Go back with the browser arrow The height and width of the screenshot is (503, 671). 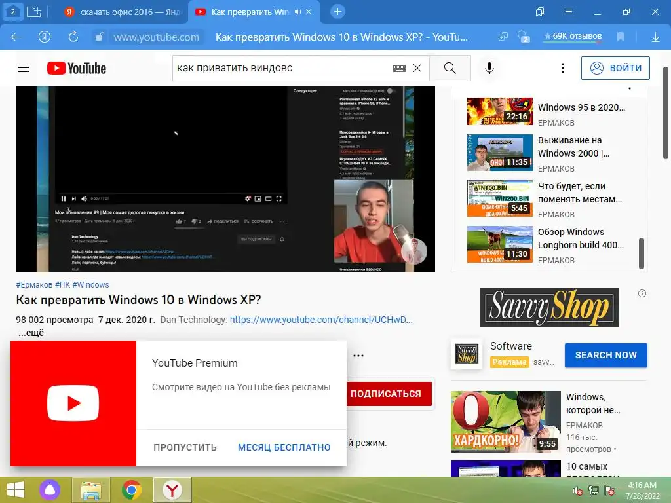click(16, 37)
